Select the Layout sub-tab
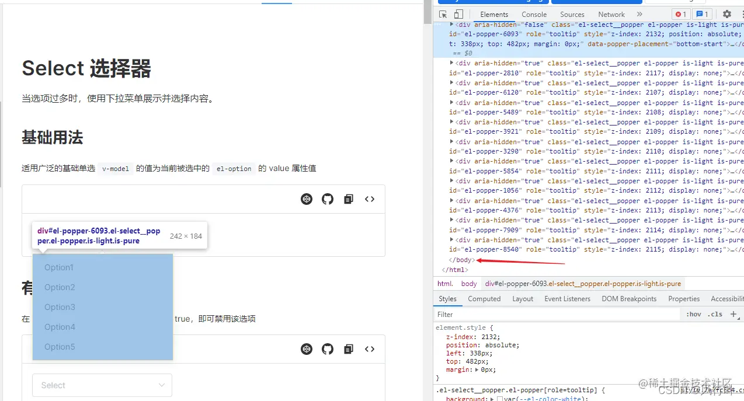 pos(523,299)
